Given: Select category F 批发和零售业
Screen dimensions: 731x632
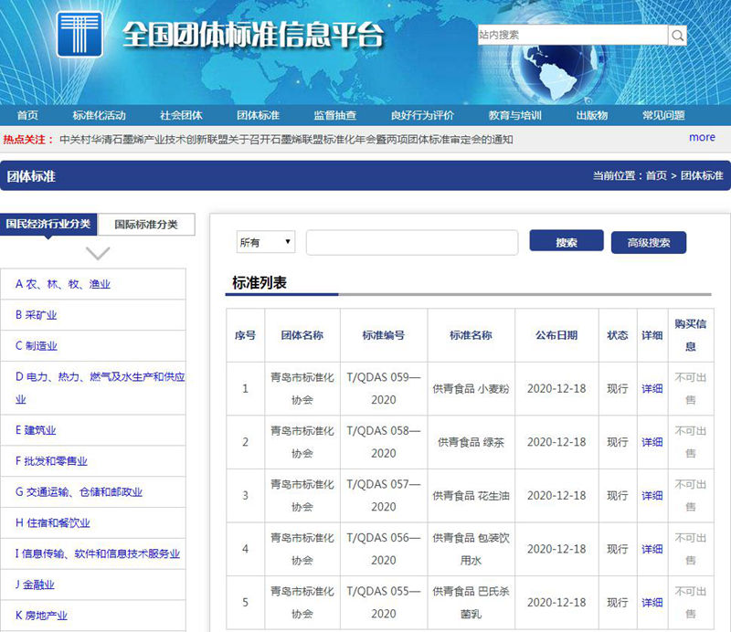Looking at the screenshot, I should coord(51,461).
